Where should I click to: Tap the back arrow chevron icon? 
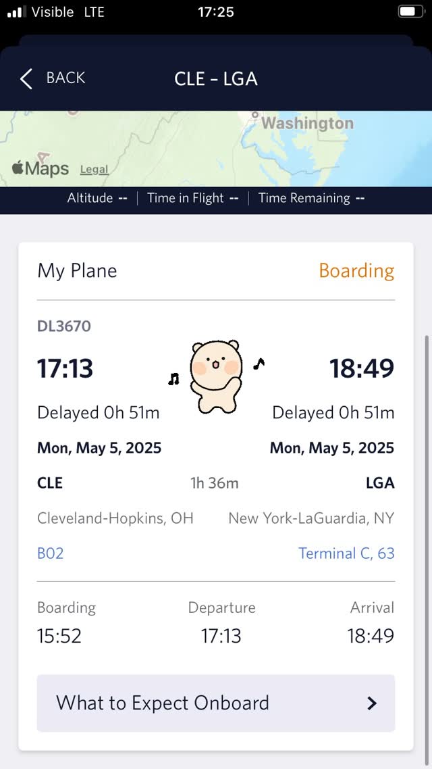coord(26,78)
